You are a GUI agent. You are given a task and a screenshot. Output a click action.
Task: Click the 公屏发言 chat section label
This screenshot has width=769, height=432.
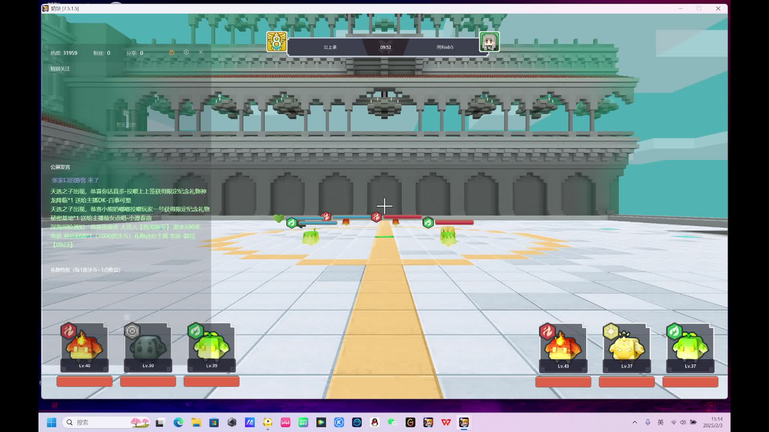(60, 167)
